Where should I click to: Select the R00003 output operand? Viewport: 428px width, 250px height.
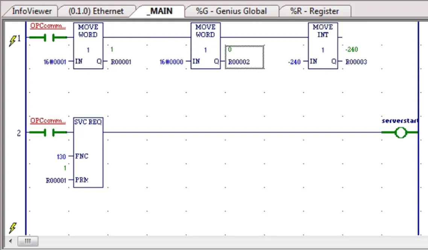tap(356, 62)
